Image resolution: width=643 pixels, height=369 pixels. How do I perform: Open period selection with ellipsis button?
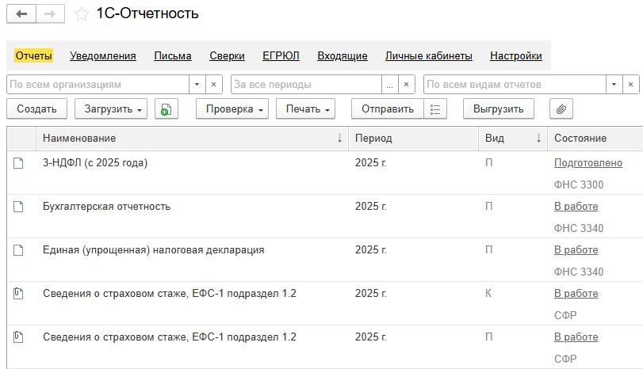(x=389, y=85)
